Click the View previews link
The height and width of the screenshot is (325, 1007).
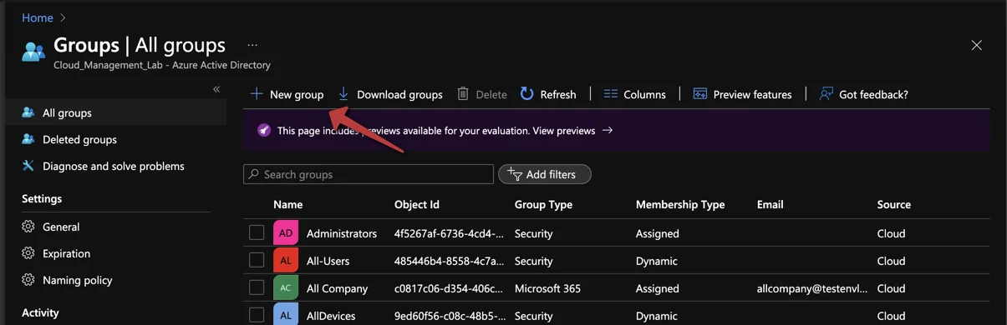tap(564, 131)
